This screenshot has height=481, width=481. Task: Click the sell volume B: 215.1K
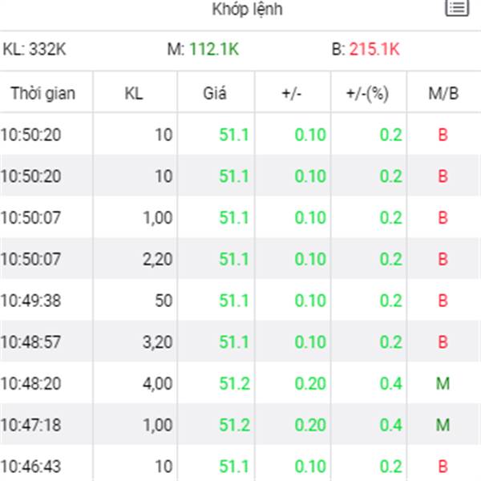tap(366, 49)
